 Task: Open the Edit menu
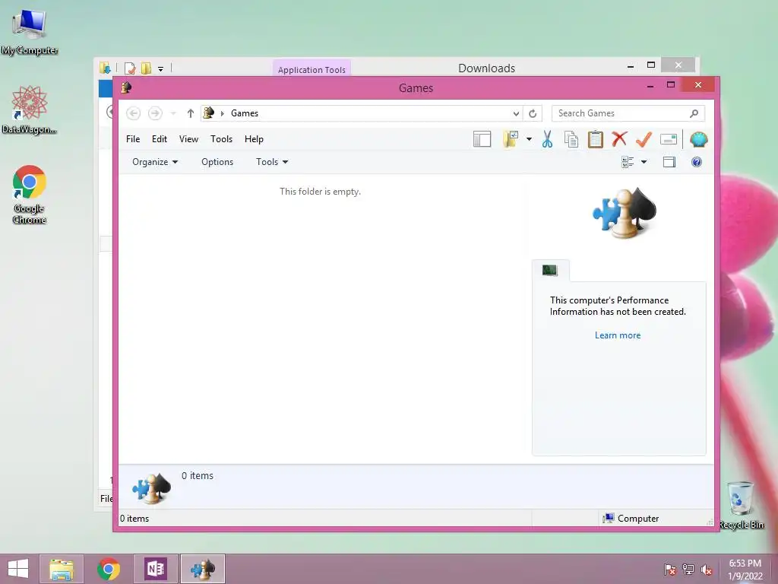[x=160, y=139]
